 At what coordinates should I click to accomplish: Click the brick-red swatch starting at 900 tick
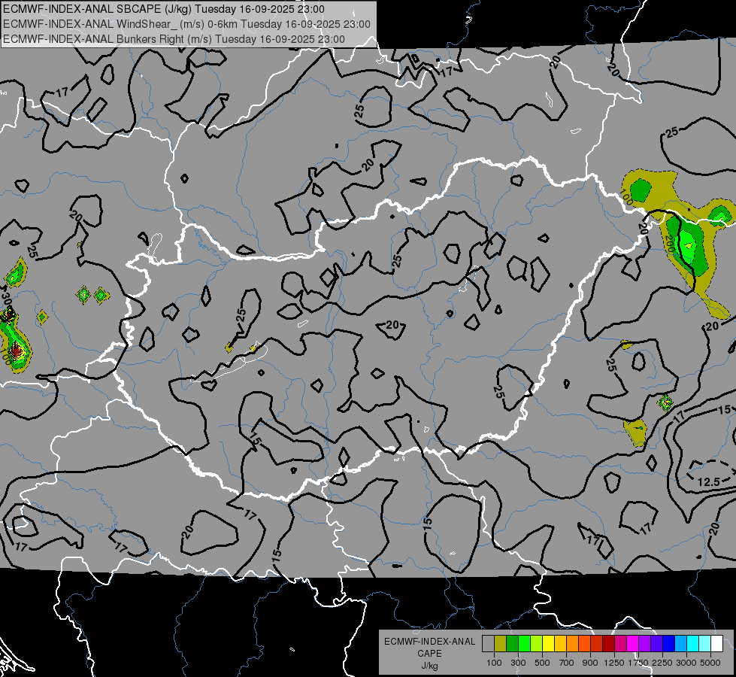point(597,644)
